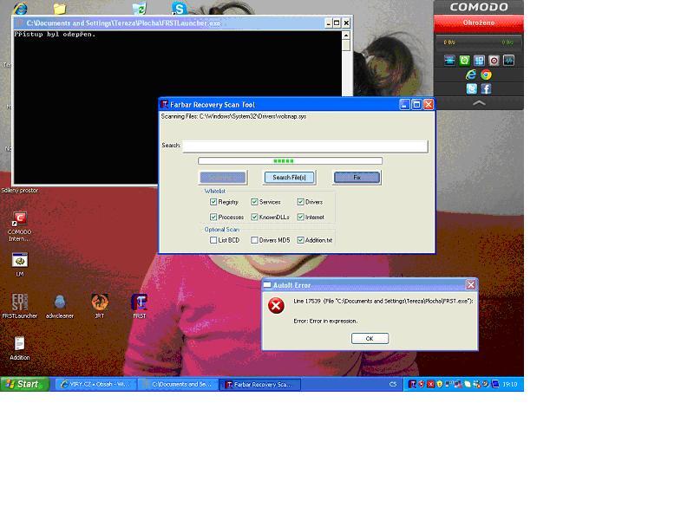Screen dimensions: 694x520
Task: Click blue tiles icon in COMODO widget
Action: [x=479, y=61]
